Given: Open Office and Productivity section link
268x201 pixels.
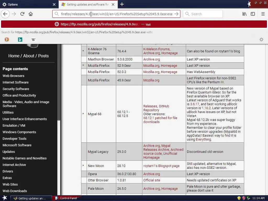Looking at the screenshot, I should pyautogui.click(x=19, y=95).
